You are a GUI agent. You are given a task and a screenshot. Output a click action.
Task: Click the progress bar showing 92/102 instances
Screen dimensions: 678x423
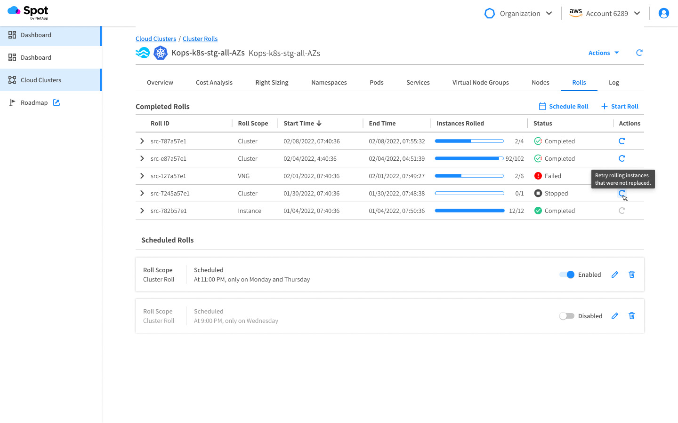469,158
